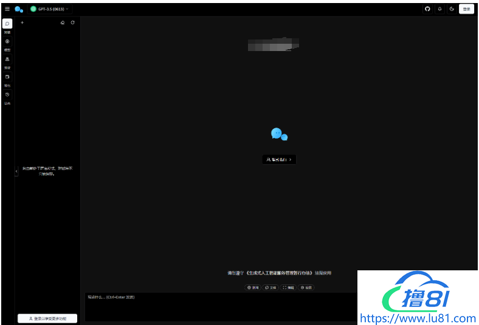479x325 pixels.
Task: Click the login button at top right
Action: tap(466, 9)
